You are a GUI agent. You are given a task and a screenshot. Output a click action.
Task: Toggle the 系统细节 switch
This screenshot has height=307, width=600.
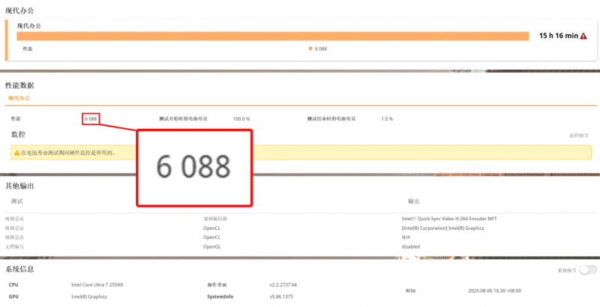pos(588,270)
